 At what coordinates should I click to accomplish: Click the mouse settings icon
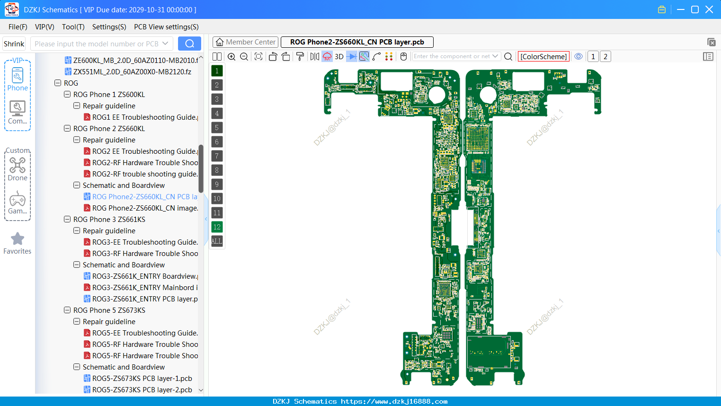tap(404, 57)
